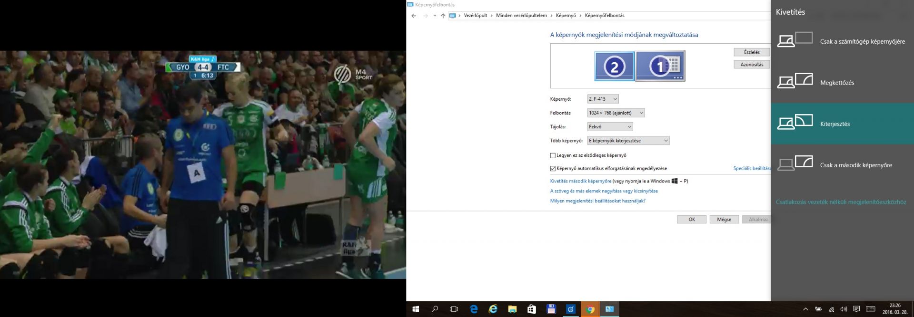Click the battery tray icon
The width and height of the screenshot is (914, 317).
coord(818,309)
